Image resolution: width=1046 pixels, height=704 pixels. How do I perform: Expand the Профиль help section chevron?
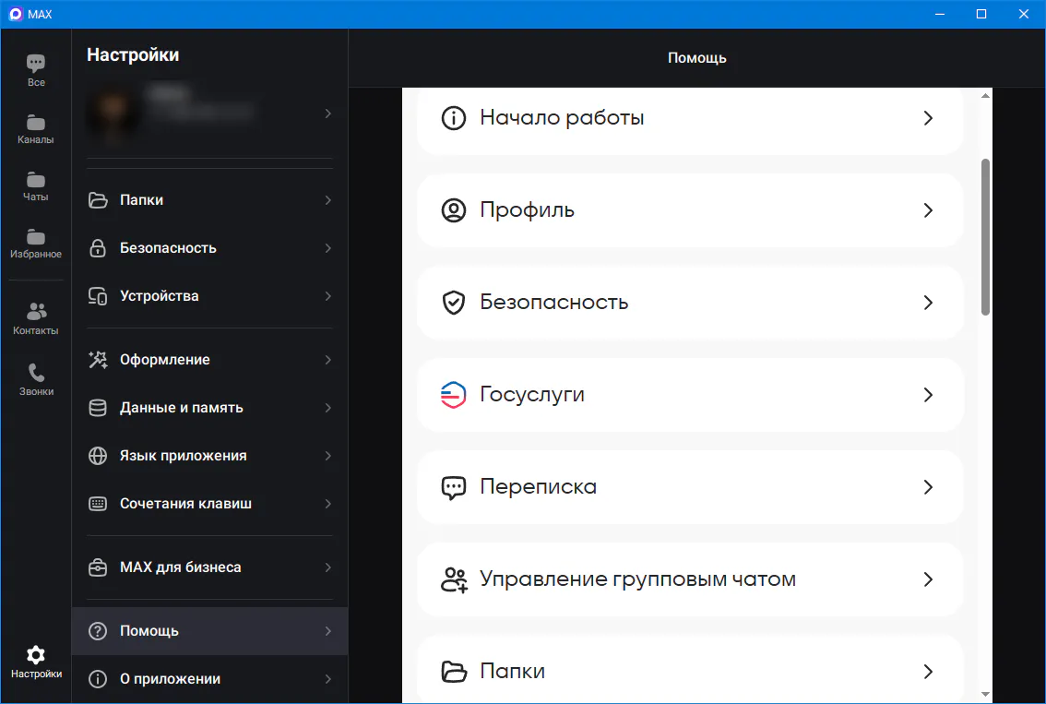[x=928, y=210]
